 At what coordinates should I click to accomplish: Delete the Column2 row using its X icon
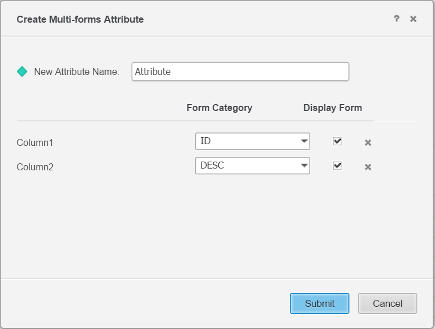(x=368, y=167)
